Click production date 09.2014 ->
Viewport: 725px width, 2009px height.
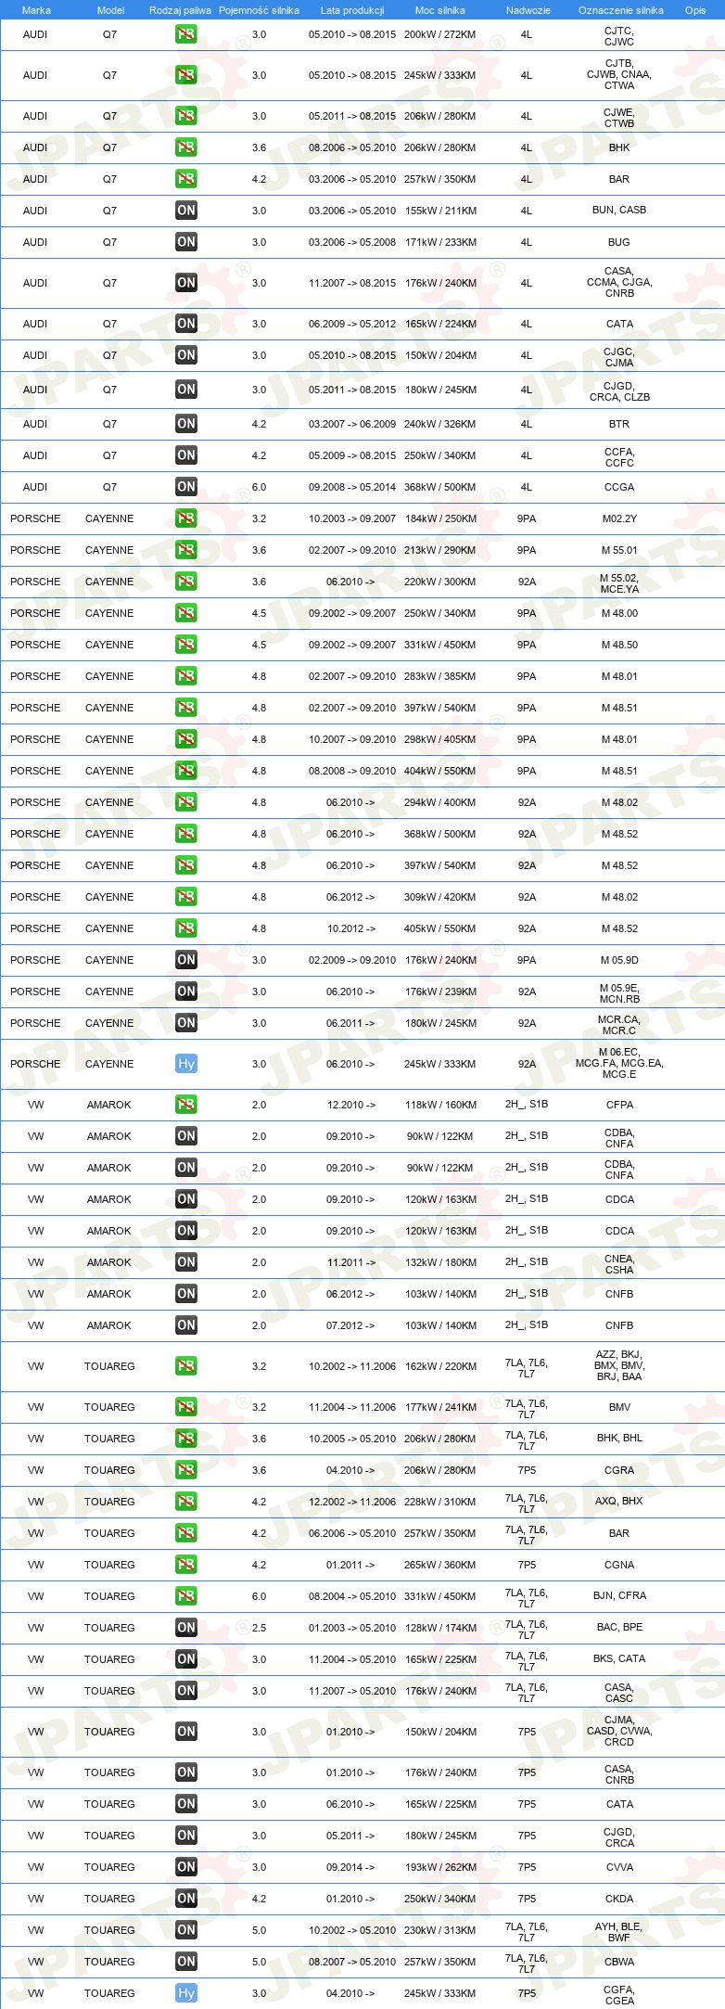click(350, 1867)
